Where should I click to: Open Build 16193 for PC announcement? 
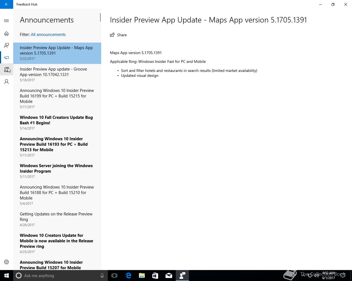click(x=57, y=147)
